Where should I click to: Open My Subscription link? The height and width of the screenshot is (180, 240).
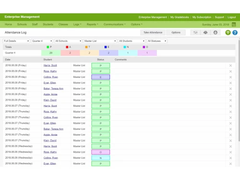point(202,17)
